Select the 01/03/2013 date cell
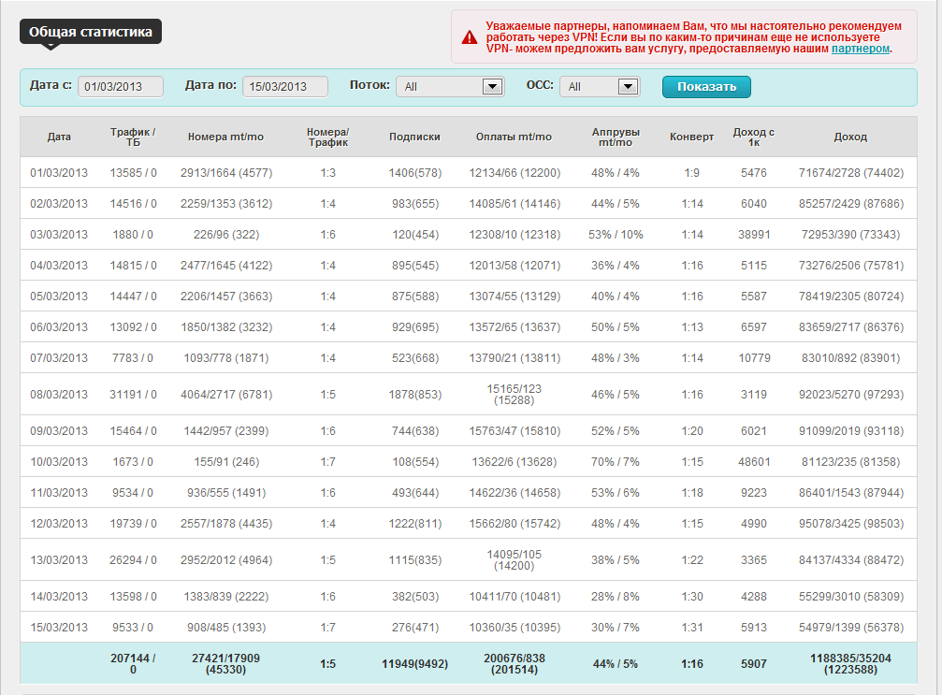This screenshot has height=695, width=942. (x=59, y=173)
